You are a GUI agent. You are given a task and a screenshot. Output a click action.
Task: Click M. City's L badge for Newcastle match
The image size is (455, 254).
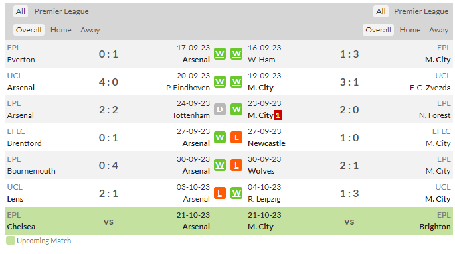tap(236, 137)
